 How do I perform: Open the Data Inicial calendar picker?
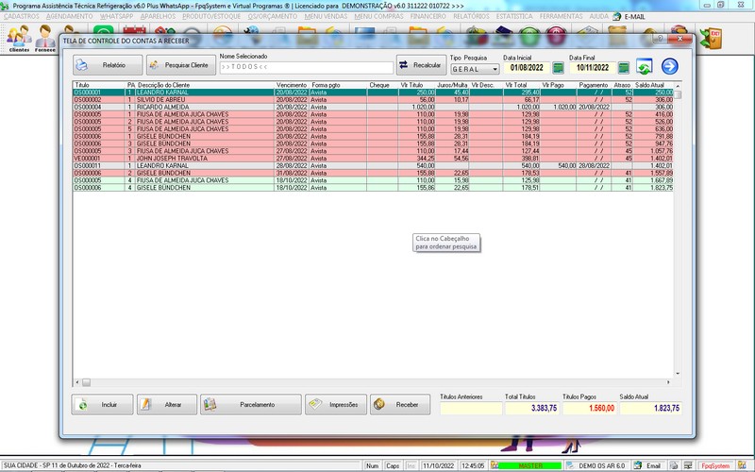(558, 68)
